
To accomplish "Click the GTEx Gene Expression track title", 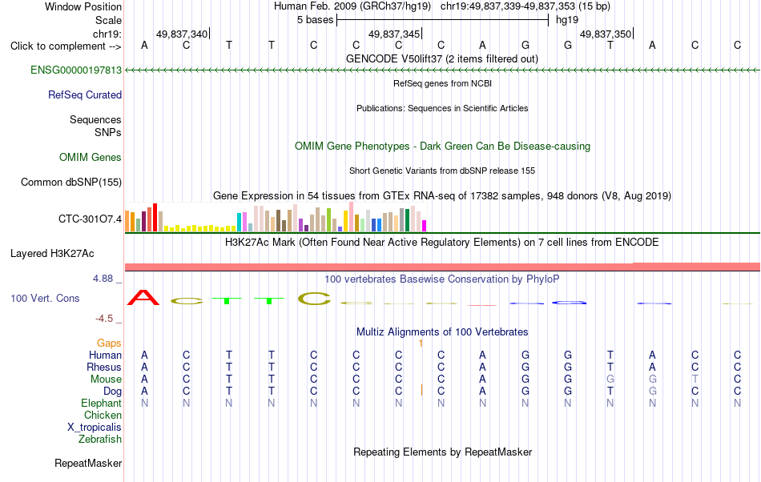I will click(x=442, y=196).
